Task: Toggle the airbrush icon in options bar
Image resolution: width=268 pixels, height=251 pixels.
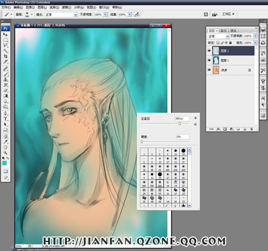Action: [137, 15]
